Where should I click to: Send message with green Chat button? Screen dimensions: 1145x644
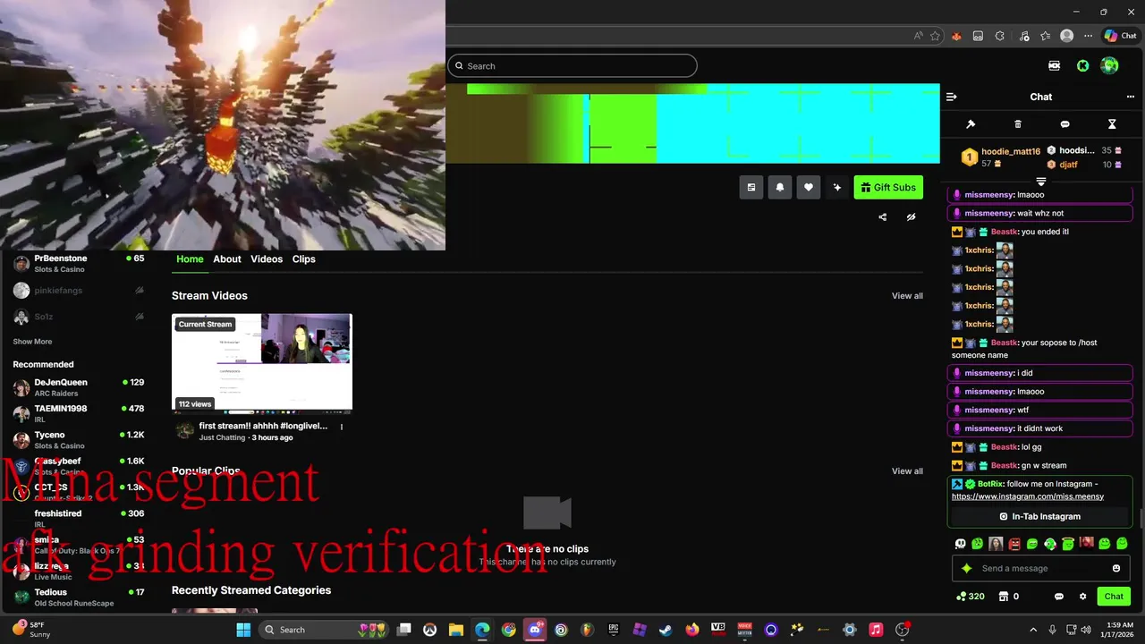pos(1114,597)
